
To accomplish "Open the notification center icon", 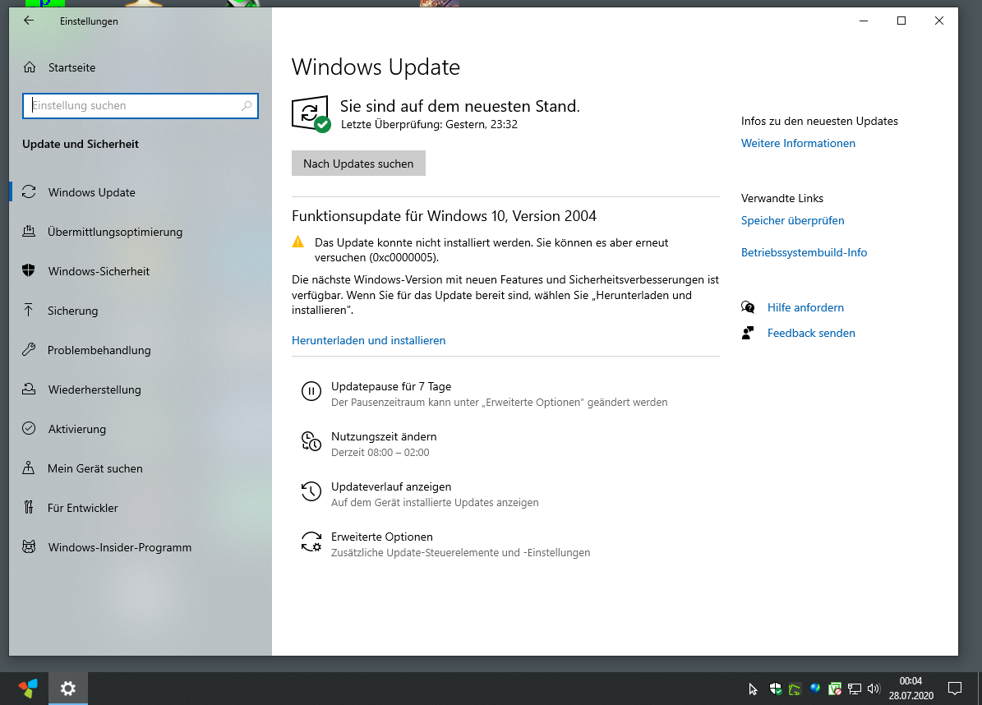I will pos(954,689).
